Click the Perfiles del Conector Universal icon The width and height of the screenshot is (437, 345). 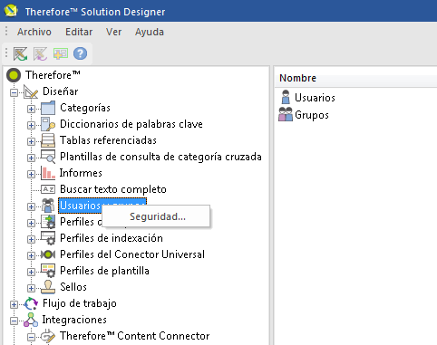(48, 254)
